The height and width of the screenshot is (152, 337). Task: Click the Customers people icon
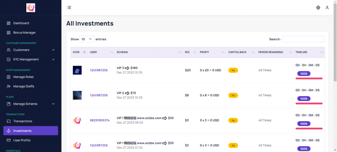[x=9, y=50]
